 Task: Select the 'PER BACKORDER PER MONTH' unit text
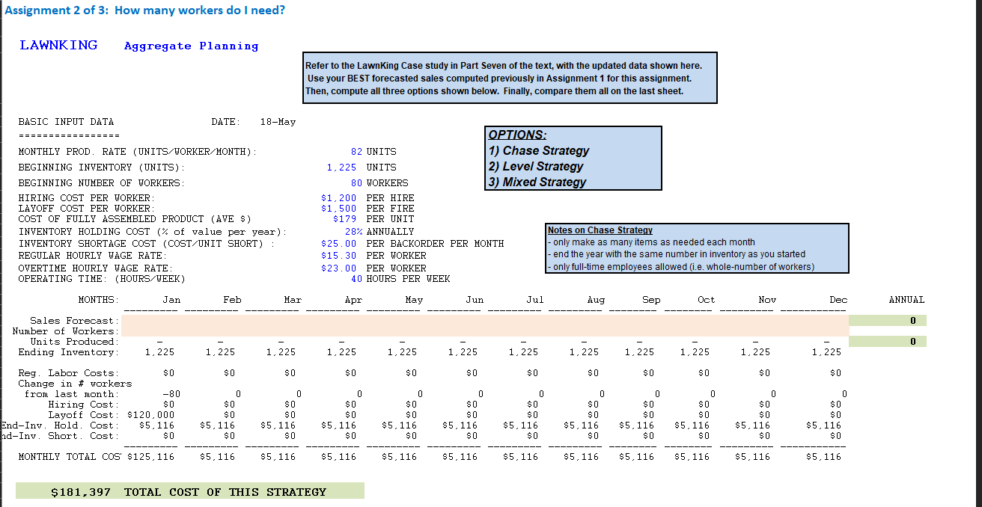tap(435, 244)
